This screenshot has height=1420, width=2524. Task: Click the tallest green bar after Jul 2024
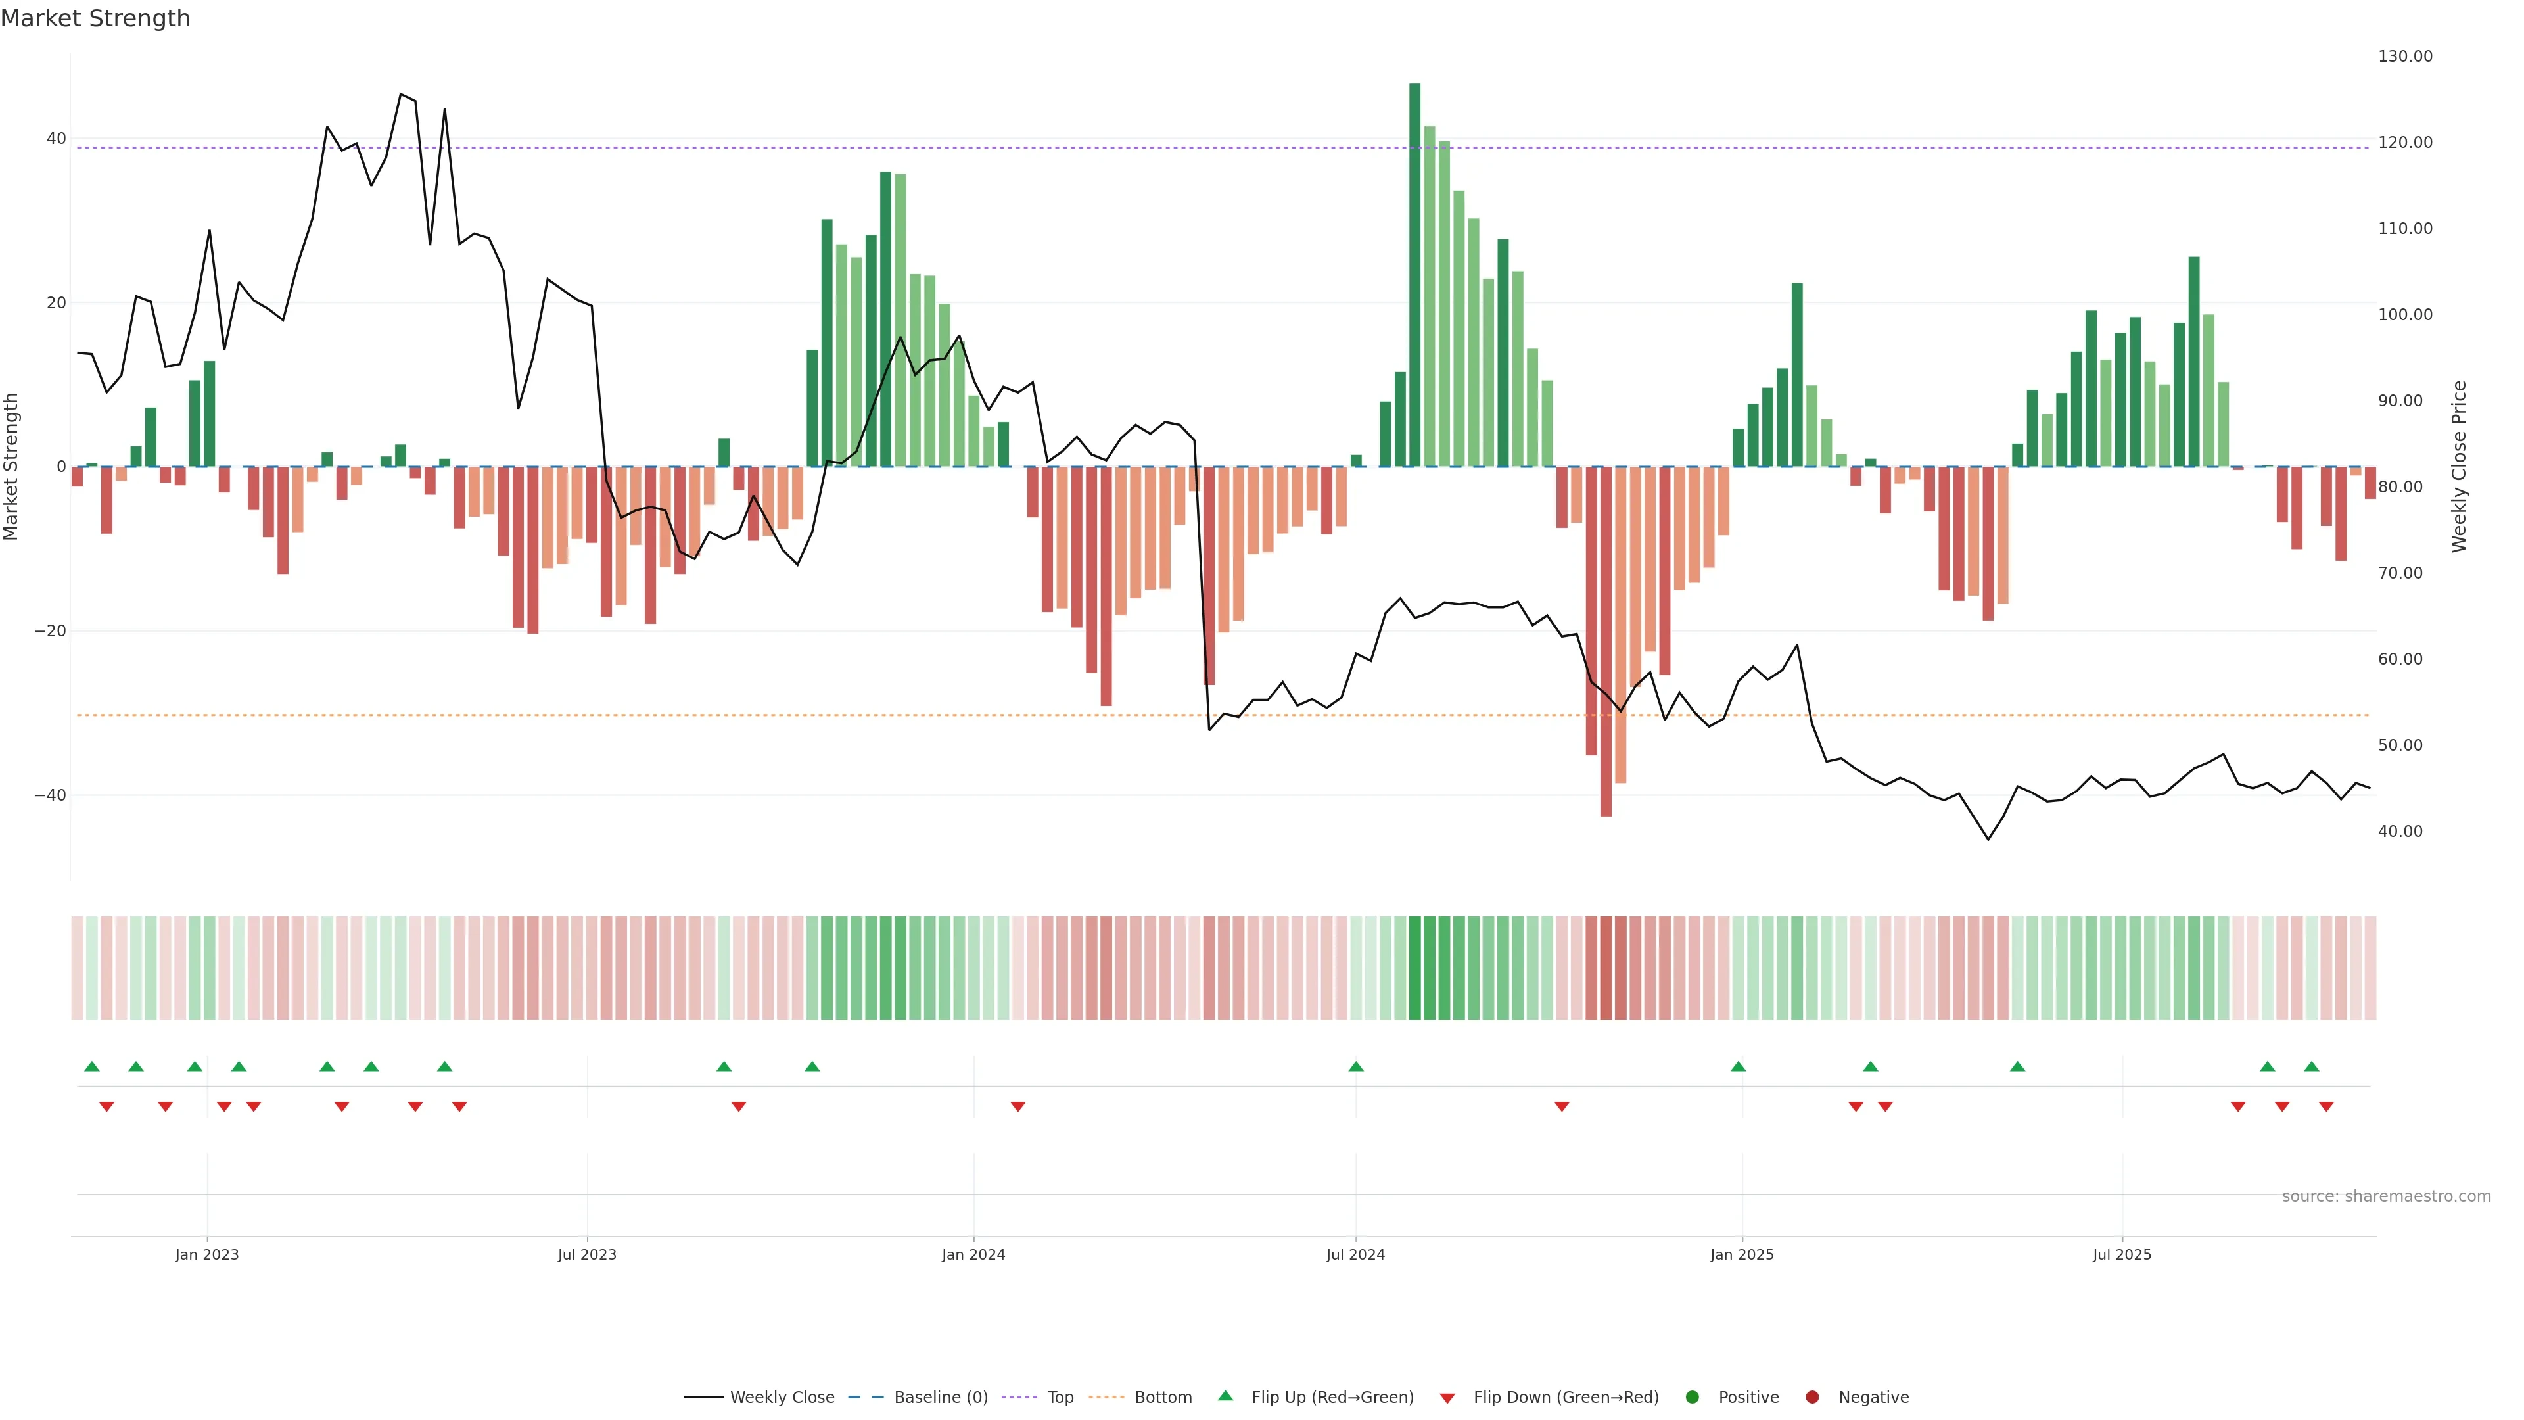[1415, 274]
